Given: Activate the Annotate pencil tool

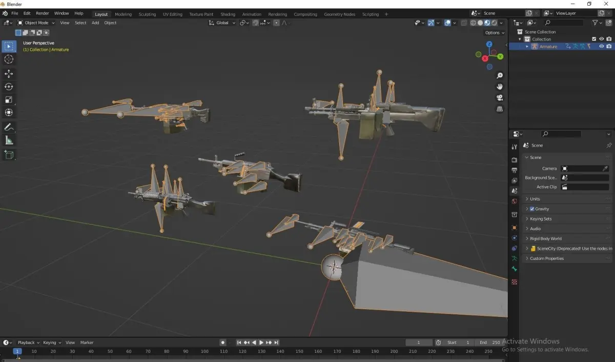Looking at the screenshot, I should pyautogui.click(x=9, y=127).
